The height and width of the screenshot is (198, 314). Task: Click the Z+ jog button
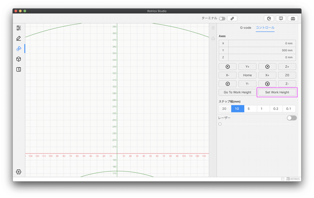287,67
